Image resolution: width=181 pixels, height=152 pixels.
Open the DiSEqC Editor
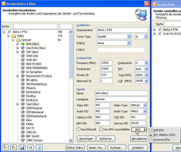(75, 148)
